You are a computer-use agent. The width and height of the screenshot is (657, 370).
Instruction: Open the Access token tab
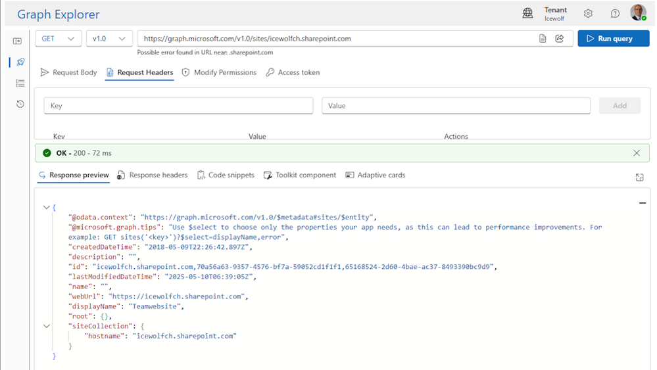pos(293,72)
